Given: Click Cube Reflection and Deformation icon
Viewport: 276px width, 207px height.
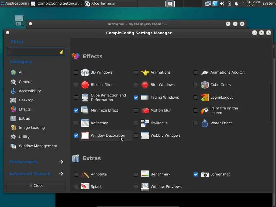Looking at the screenshot, I should 85,98.
